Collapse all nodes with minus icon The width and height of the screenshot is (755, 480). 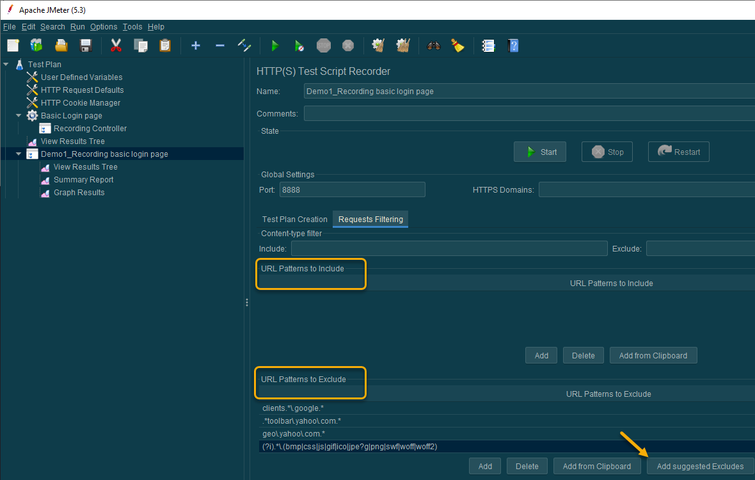pyautogui.click(x=220, y=45)
